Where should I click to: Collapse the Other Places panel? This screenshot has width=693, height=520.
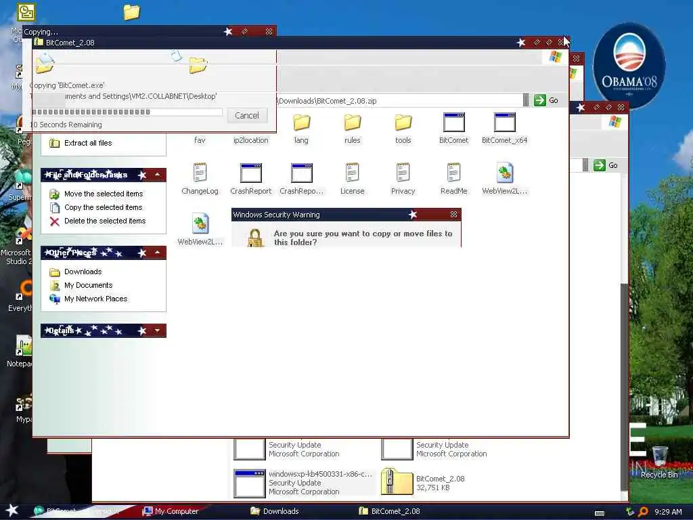point(157,253)
